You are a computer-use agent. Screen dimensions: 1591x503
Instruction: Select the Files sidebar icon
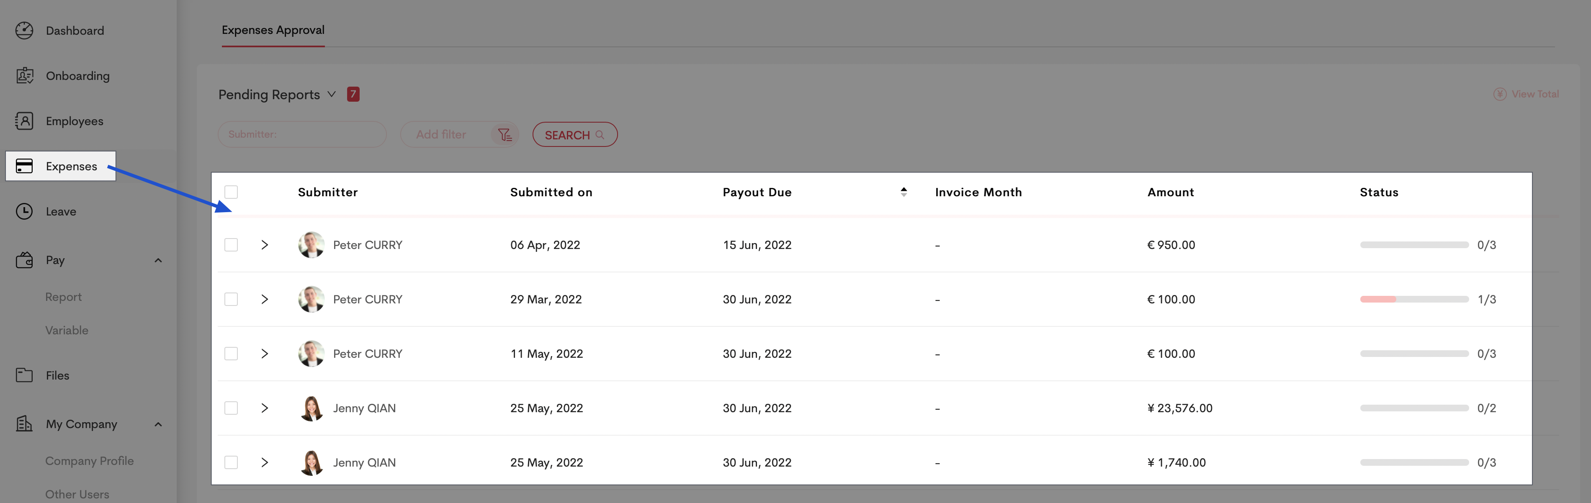tap(24, 375)
